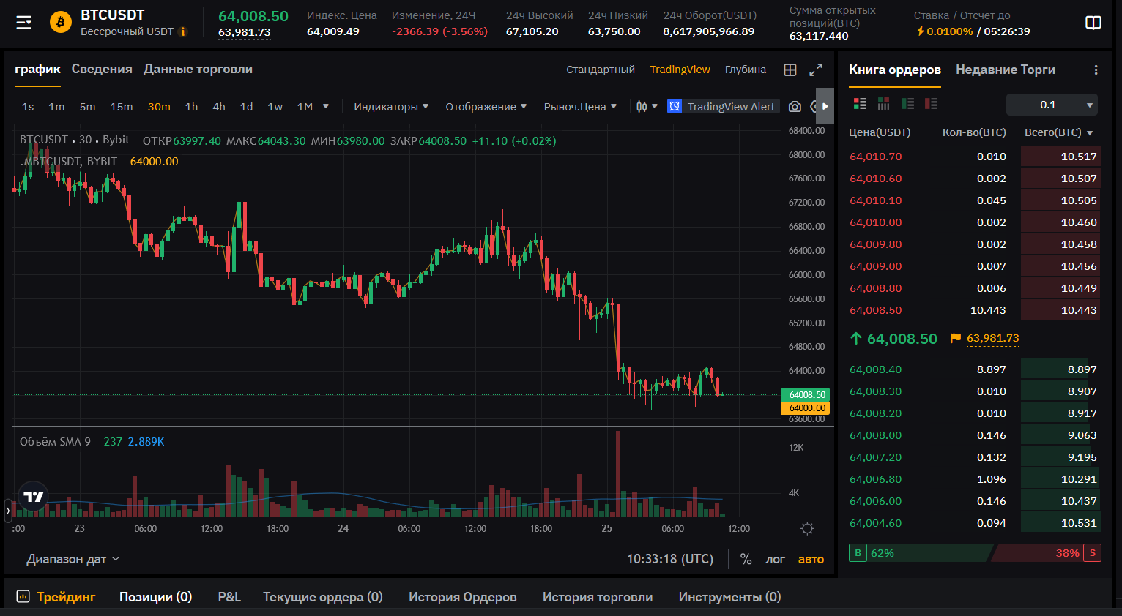1122x616 pixels.
Task: Open TradingView Alert
Action: pyautogui.click(x=722, y=107)
